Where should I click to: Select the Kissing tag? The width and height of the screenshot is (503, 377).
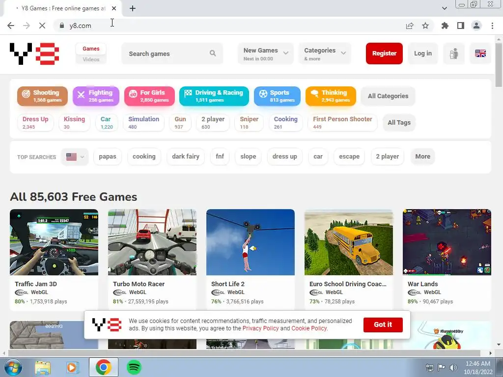pos(74,122)
